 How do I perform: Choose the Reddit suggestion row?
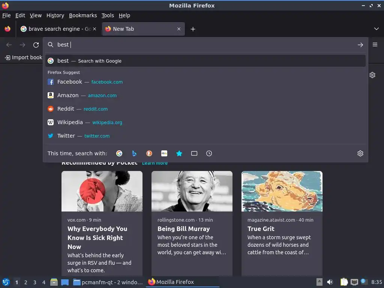[x=205, y=109]
